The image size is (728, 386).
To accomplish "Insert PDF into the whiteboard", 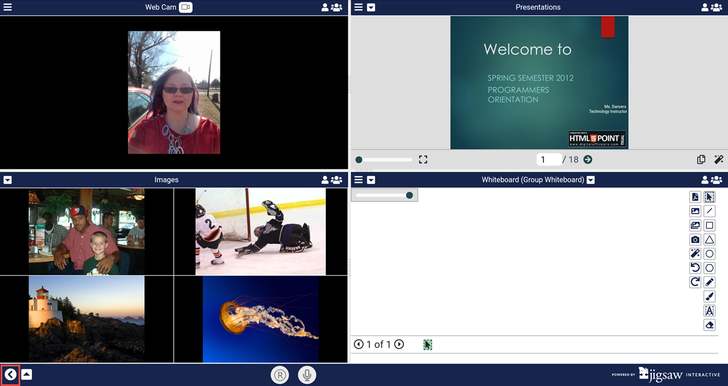I will (x=695, y=197).
